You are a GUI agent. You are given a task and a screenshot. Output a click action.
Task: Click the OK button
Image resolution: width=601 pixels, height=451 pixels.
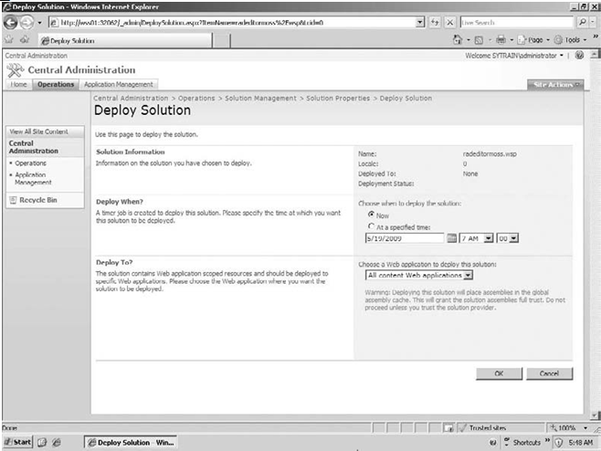[x=499, y=373]
